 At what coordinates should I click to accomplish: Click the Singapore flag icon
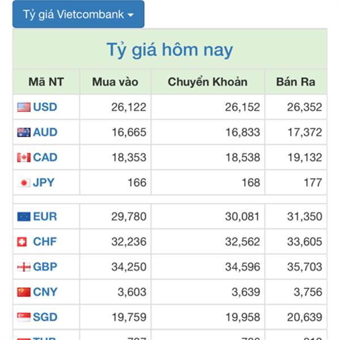coord(24,317)
